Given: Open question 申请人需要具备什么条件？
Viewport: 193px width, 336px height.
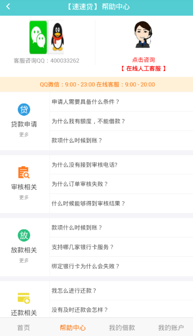Looking at the screenshot, I should pos(121,102).
